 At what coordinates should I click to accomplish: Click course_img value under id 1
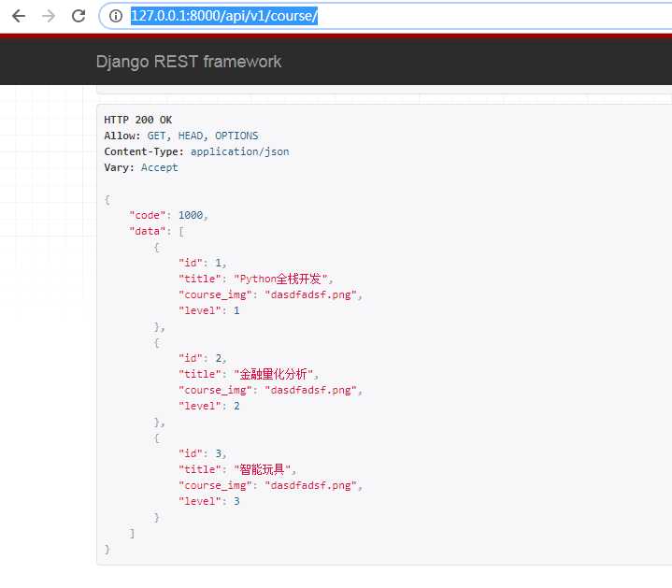pyautogui.click(x=310, y=294)
